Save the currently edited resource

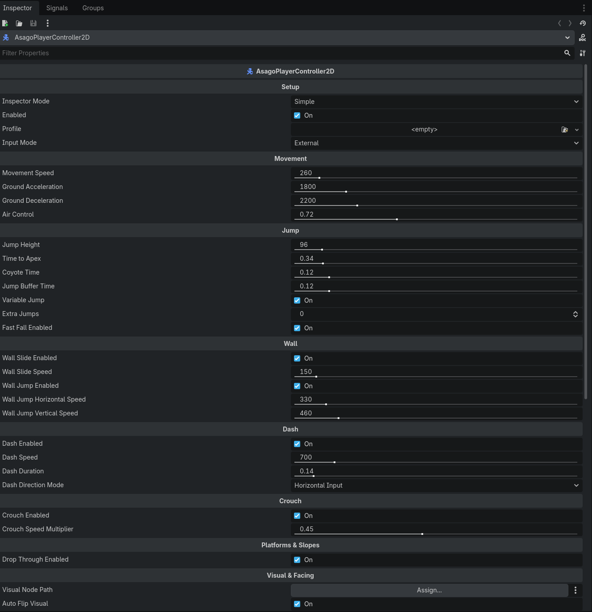pyautogui.click(x=33, y=23)
